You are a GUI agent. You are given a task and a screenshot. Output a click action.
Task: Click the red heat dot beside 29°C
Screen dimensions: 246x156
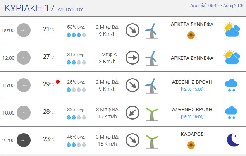(58, 82)
